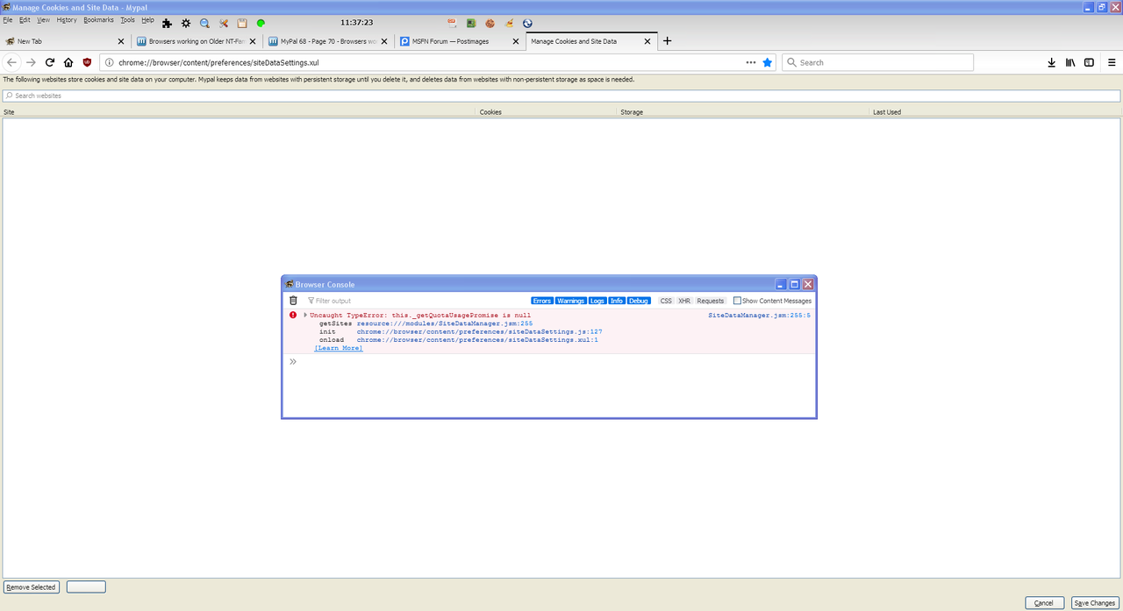Enable Show Content Messages checkbox
The image size is (1123, 611).
coord(737,301)
